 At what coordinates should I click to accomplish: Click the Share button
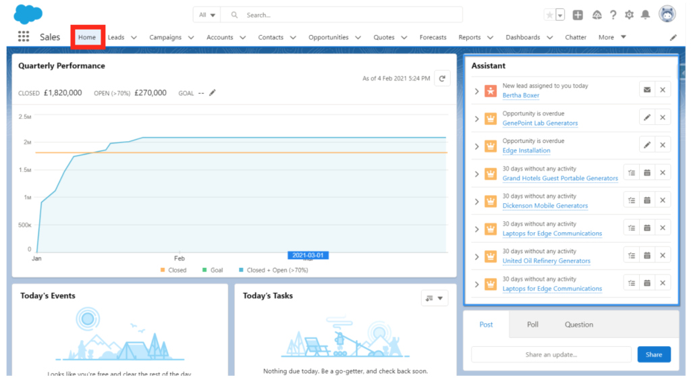tap(654, 354)
